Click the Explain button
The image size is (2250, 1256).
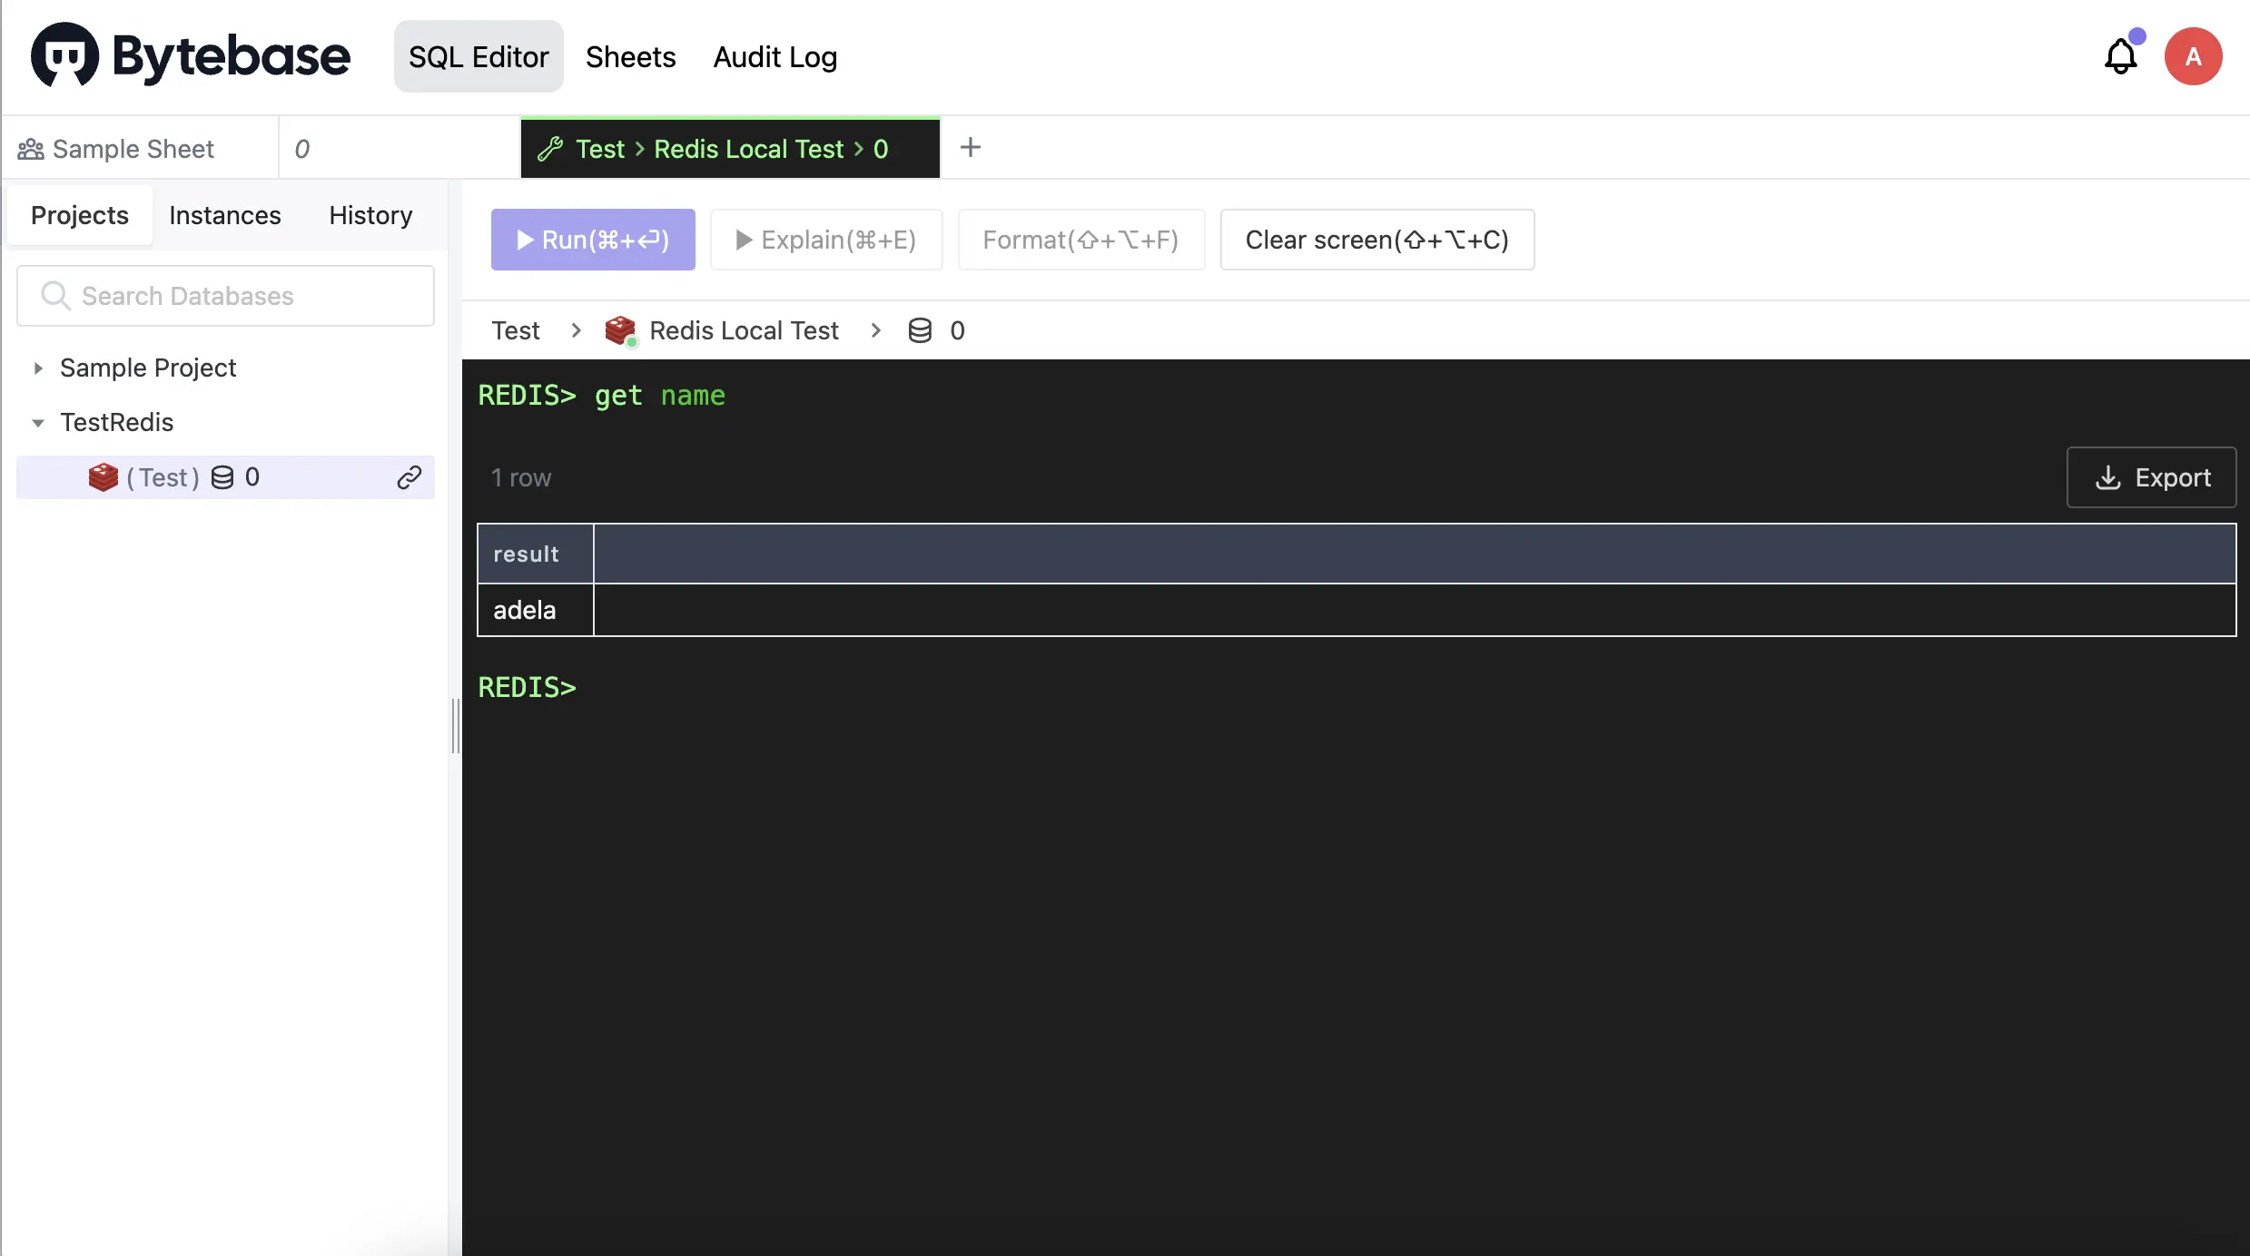(826, 240)
